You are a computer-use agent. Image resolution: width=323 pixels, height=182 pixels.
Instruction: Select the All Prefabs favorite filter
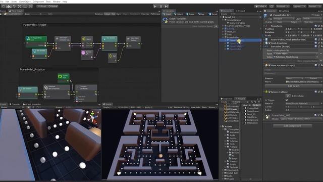tap(232, 118)
